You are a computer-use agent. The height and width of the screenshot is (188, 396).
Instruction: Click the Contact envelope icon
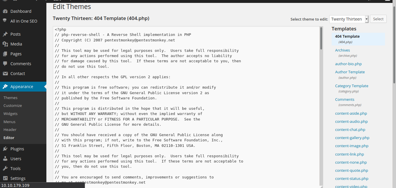tap(5, 74)
